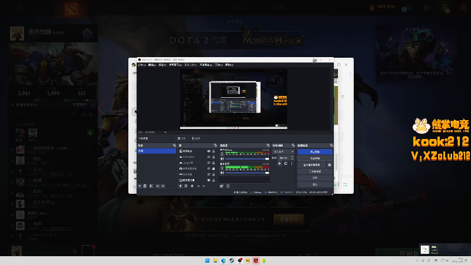Open OBS View menu
The image size is (471, 265).
coord(162,65)
